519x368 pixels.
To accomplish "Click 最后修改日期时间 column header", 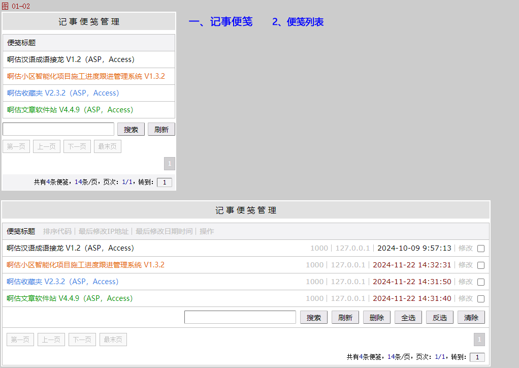I will [164, 231].
